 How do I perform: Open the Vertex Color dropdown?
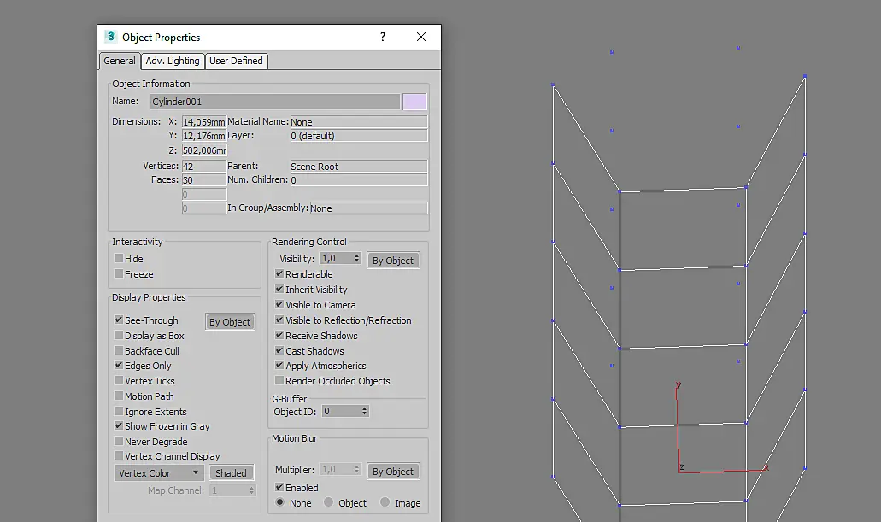(x=159, y=473)
